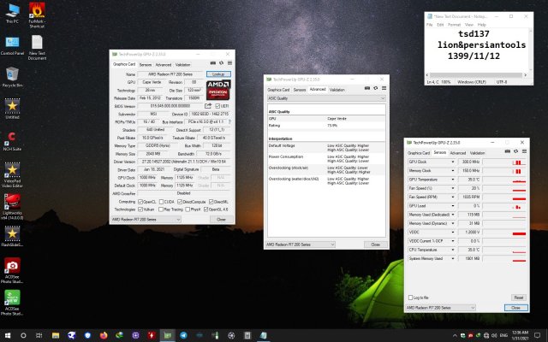Screen dimensions: 548x342
Task: Open the Format menu in Notepad
Action: click(x=455, y=25)
